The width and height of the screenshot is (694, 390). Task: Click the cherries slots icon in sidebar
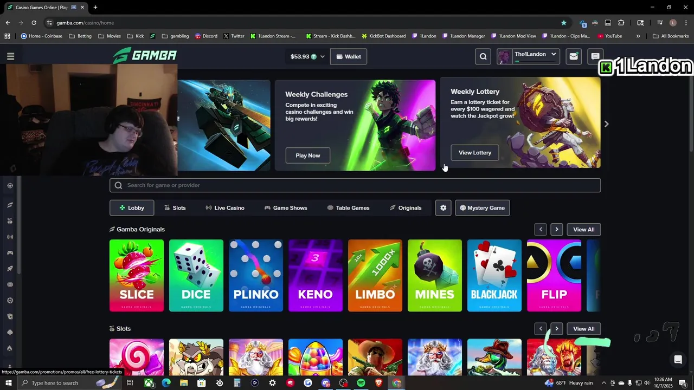coord(10,221)
